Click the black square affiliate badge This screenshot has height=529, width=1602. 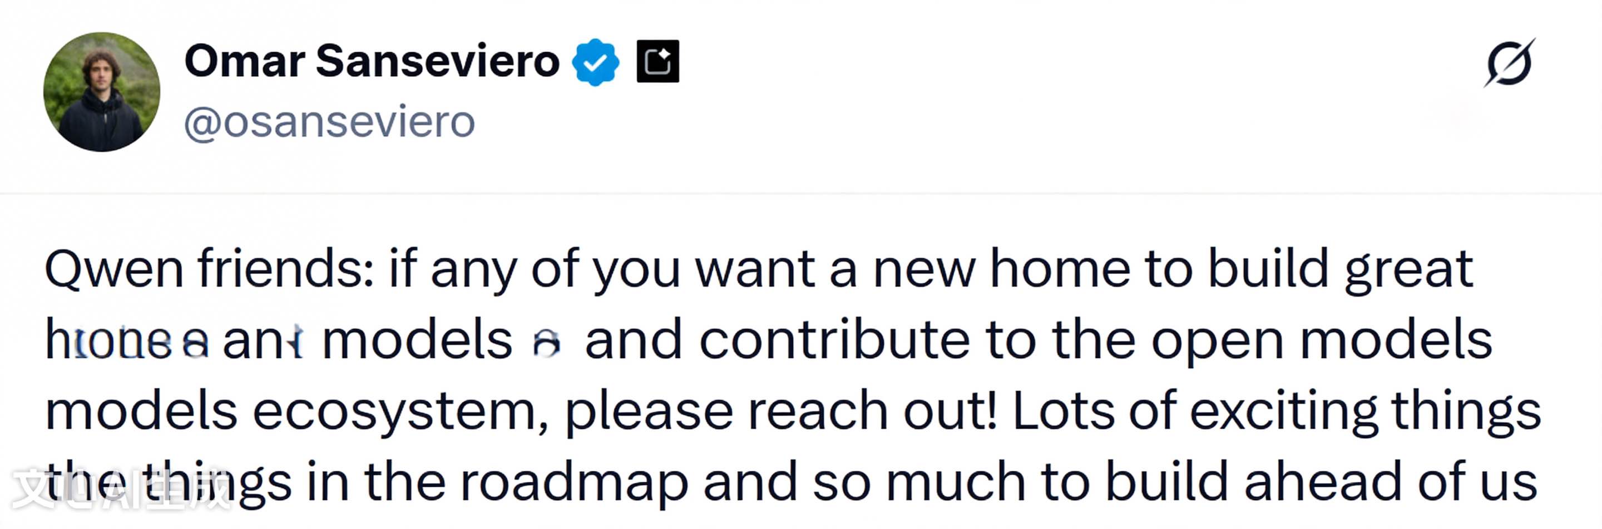coord(657,62)
